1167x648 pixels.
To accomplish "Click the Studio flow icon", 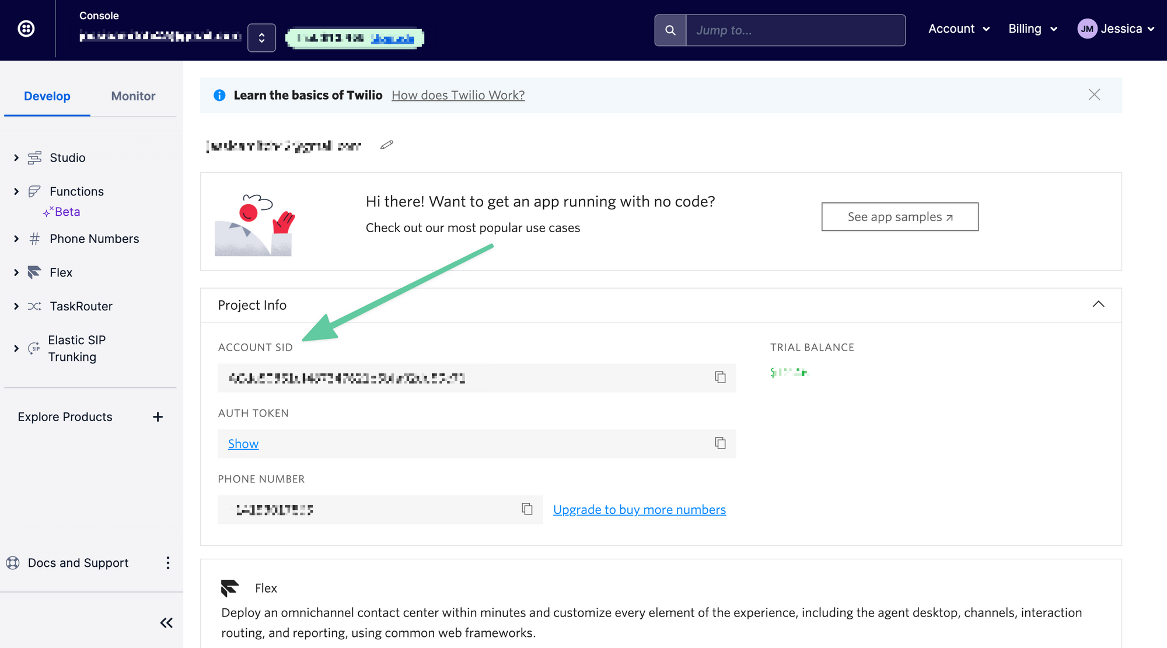I will [x=35, y=157].
